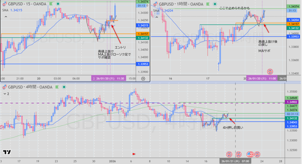Click the US flag event icon on 4-hour chart

[x=250, y=154]
